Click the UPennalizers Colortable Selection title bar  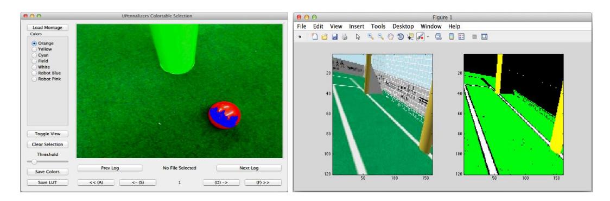(155, 16)
